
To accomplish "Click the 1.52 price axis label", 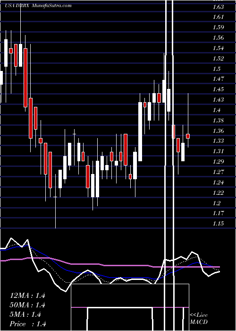I will 219,59.
